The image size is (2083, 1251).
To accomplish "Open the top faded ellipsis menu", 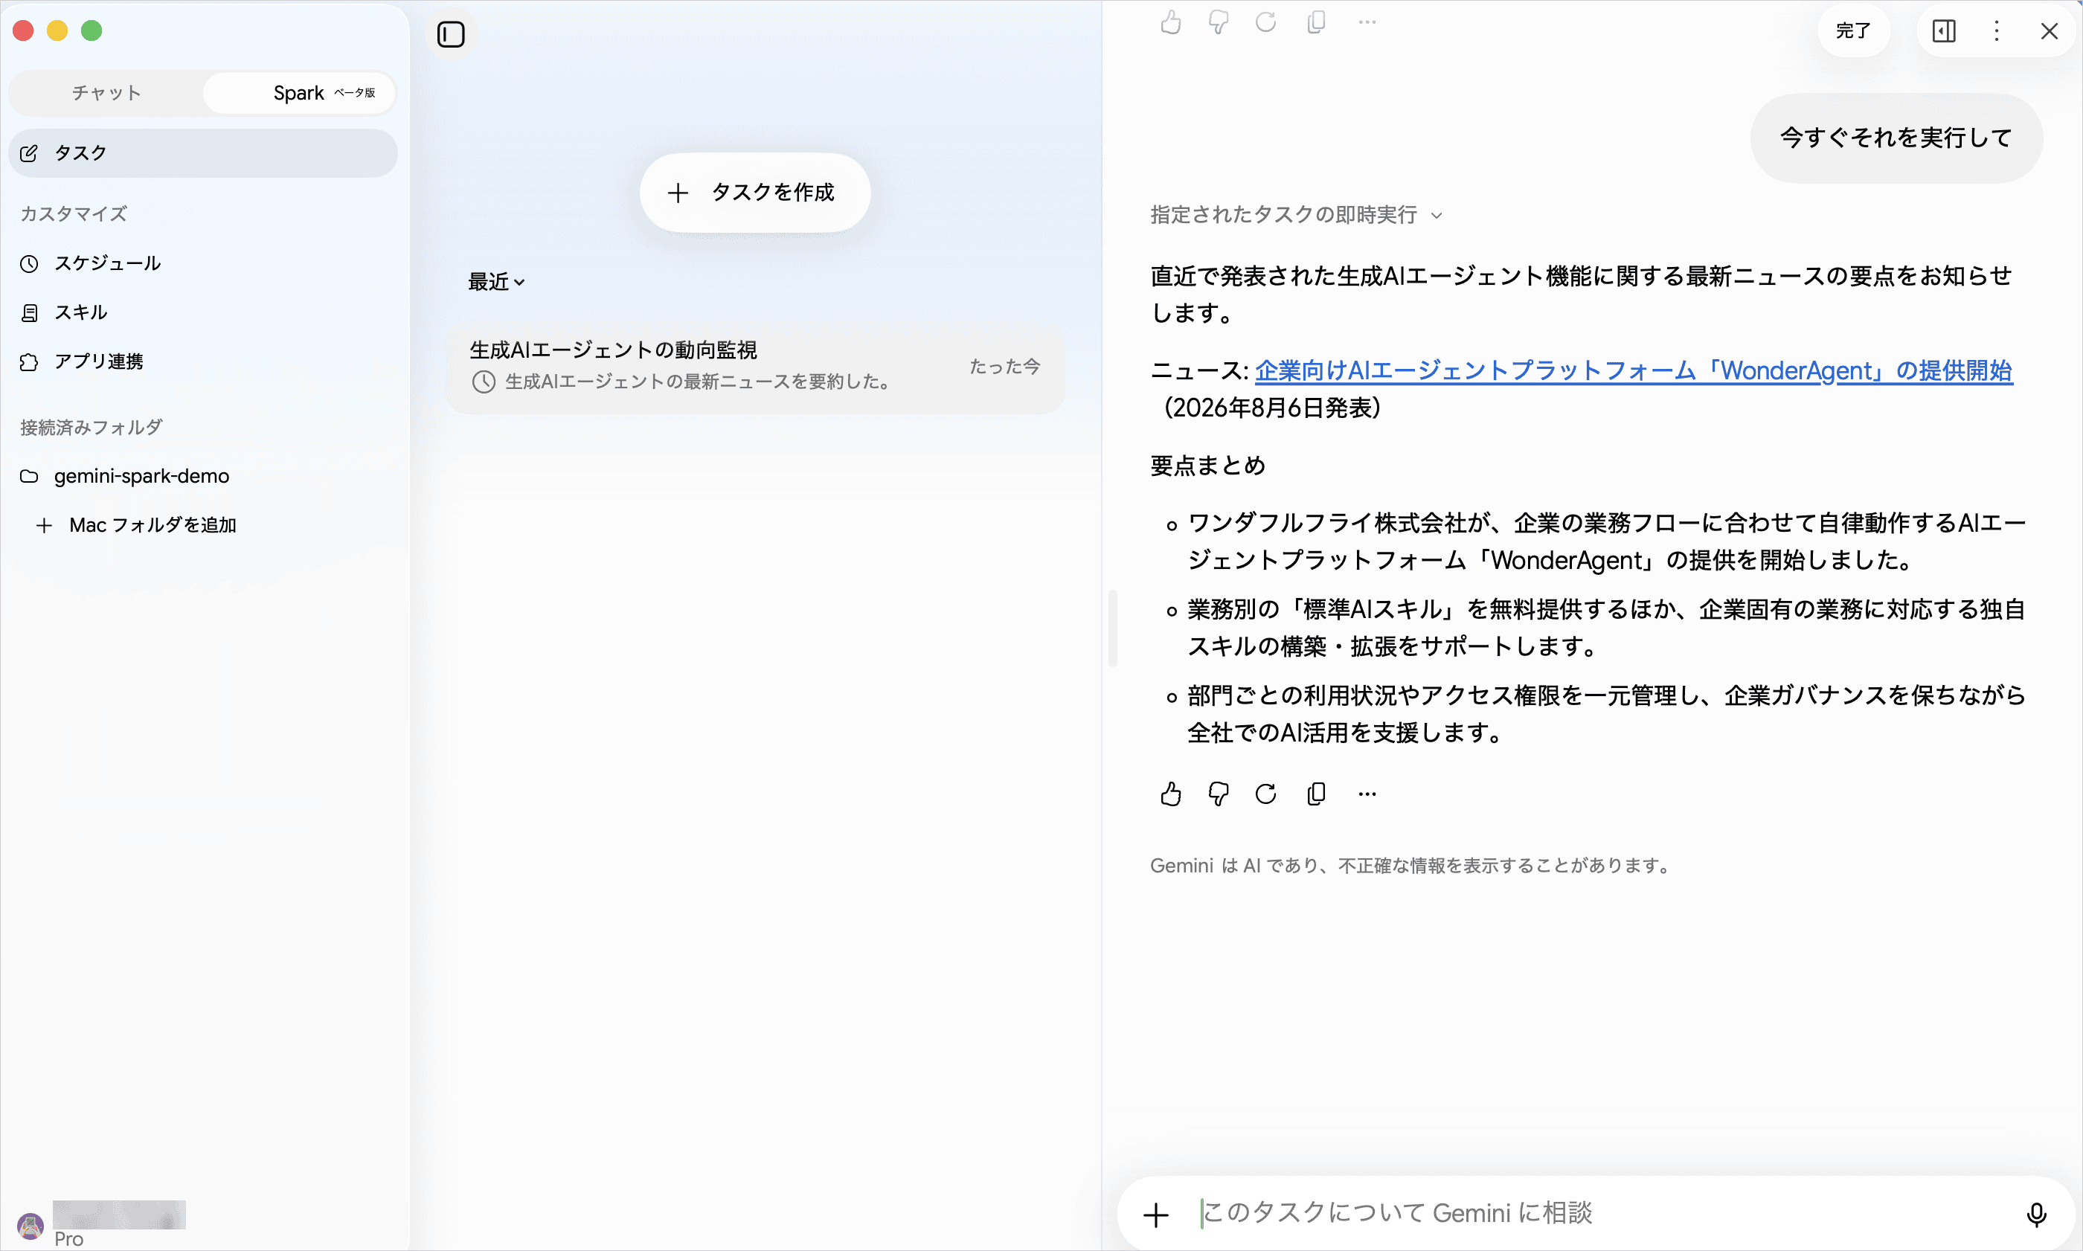I will (1367, 22).
